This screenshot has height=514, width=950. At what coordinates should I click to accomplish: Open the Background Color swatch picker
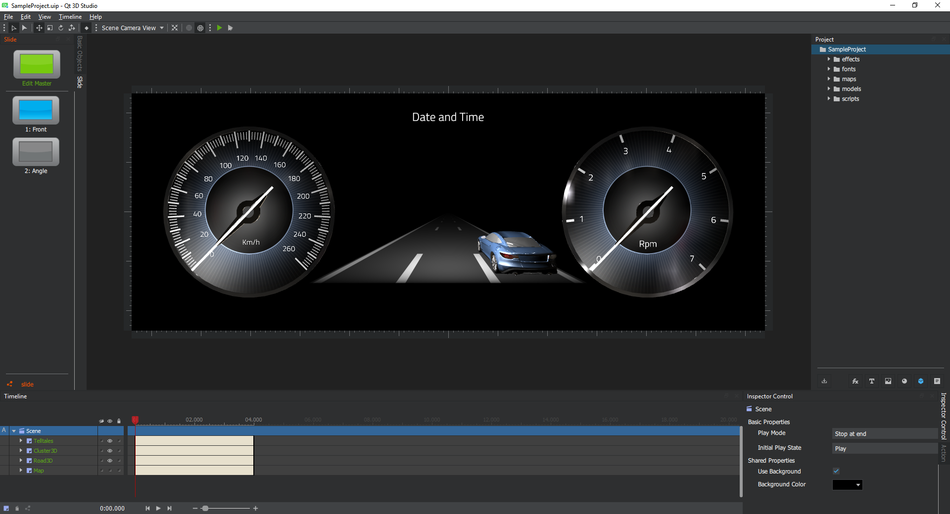tap(847, 485)
